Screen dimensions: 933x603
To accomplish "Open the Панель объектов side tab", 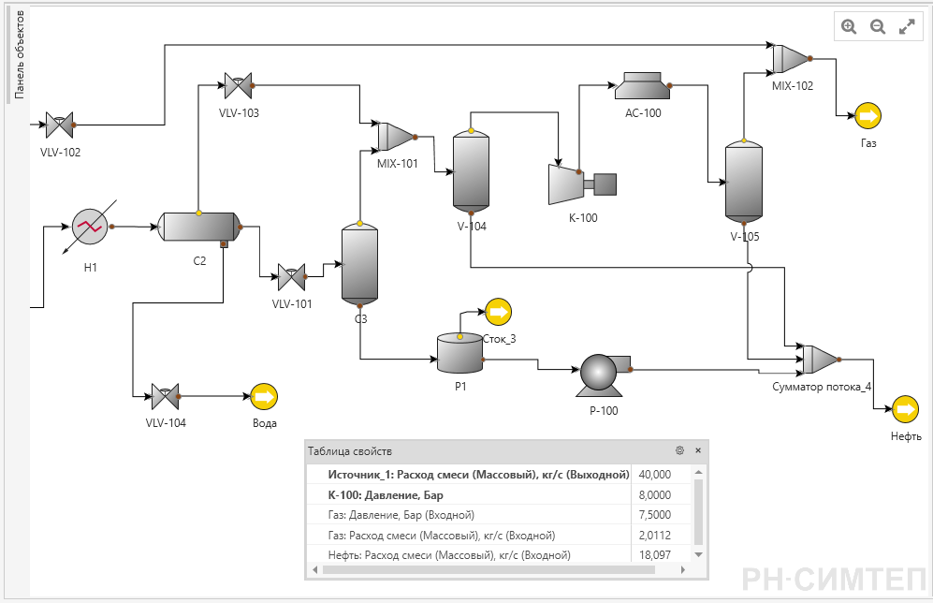I will (20, 54).
